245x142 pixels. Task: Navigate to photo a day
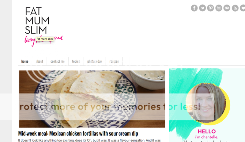(95, 61)
